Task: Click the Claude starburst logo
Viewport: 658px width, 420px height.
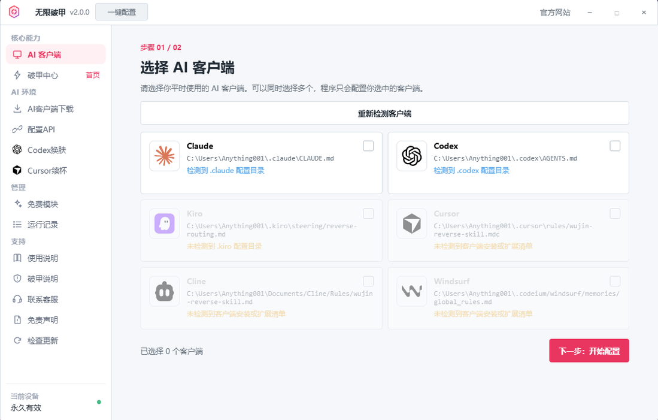Action: click(x=165, y=156)
